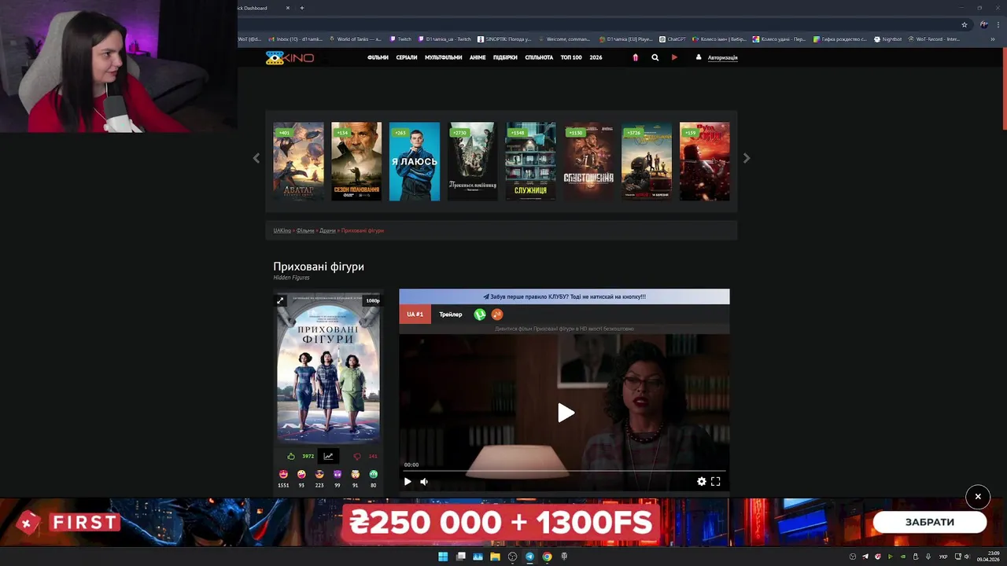Image resolution: width=1007 pixels, height=566 pixels.
Task: Close the Dashboard browser tab
Action: pos(288,8)
